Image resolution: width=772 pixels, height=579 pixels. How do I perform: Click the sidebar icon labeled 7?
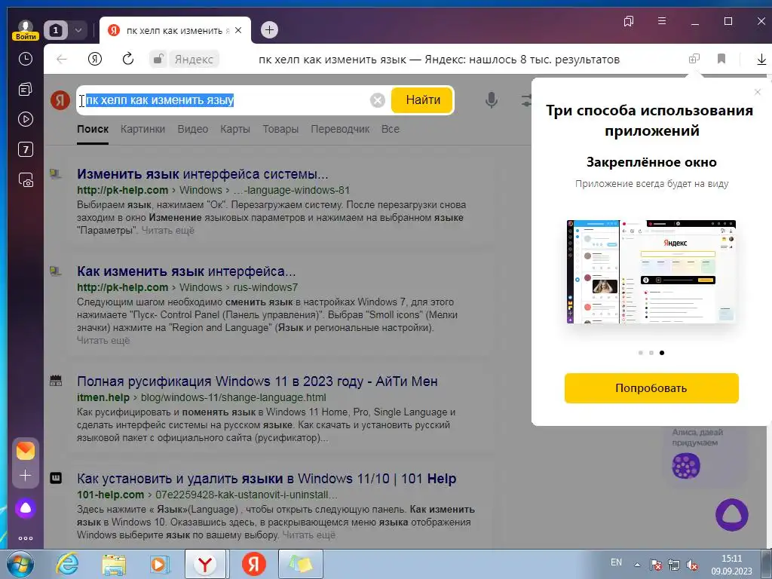click(x=26, y=149)
